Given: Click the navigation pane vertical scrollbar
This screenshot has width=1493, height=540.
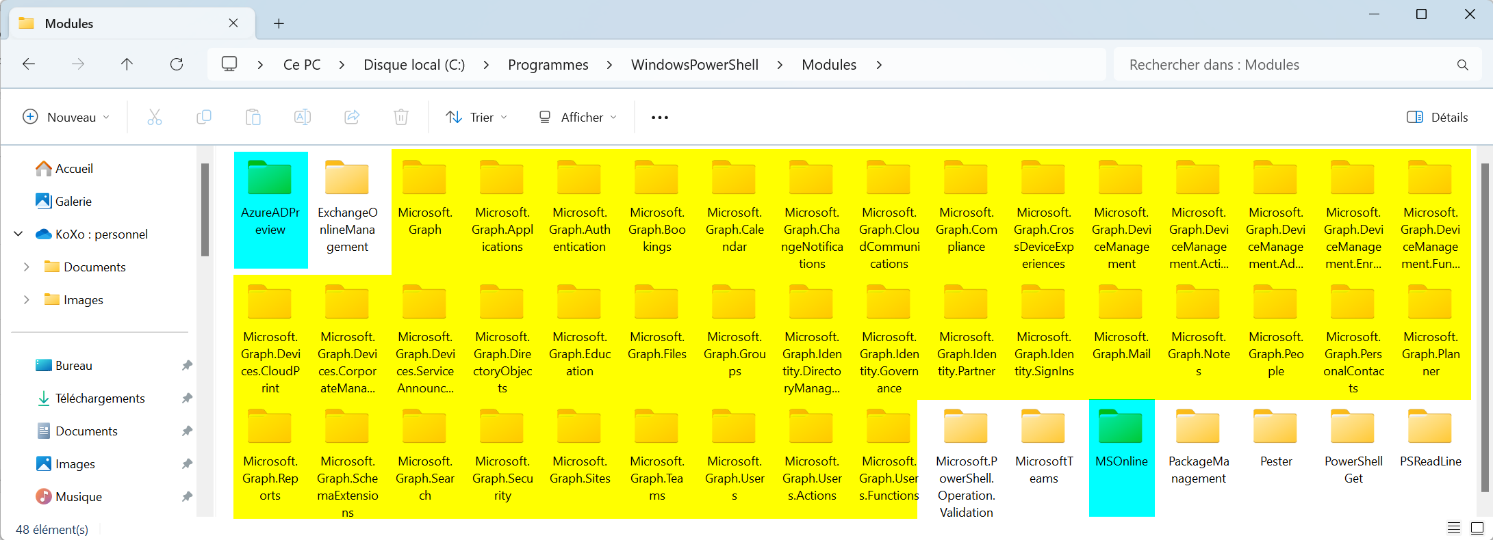Looking at the screenshot, I should [205, 209].
